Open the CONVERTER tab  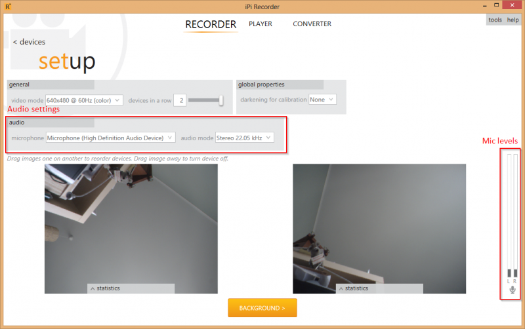coord(312,24)
